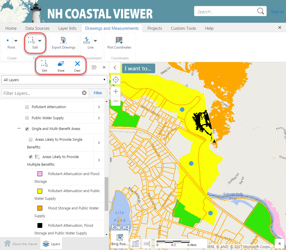Click the map zoom in plus button
The width and height of the screenshot is (286, 250).
116,91
